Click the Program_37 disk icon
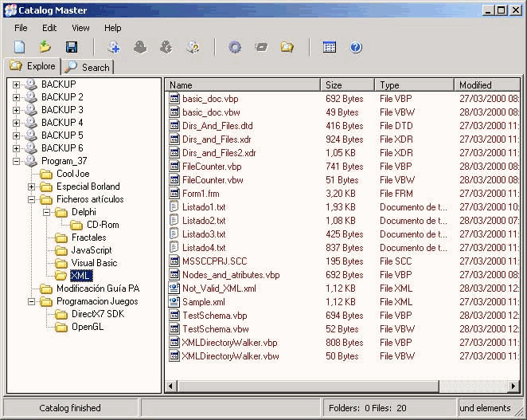 click(31, 161)
